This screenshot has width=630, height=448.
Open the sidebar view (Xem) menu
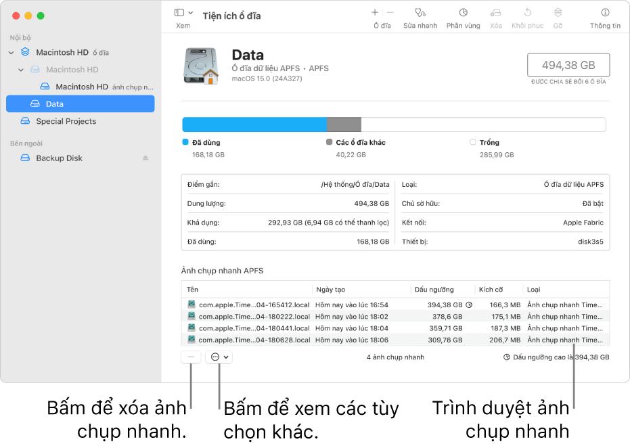[183, 13]
